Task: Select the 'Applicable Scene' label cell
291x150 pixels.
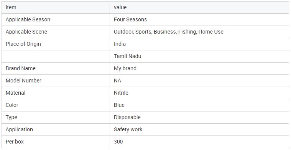Action: (56, 32)
